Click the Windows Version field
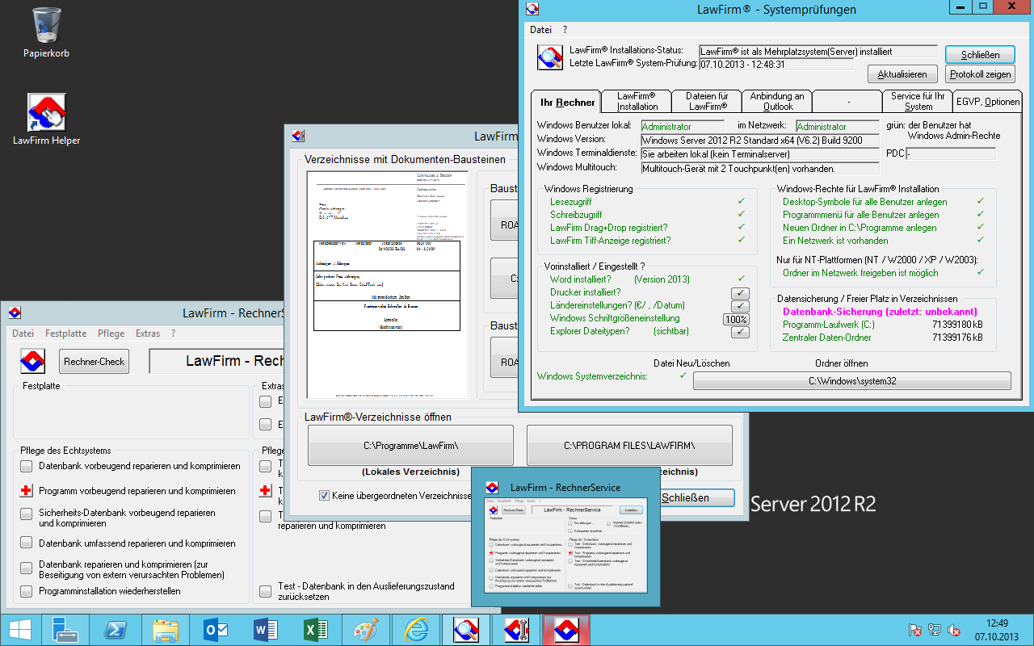This screenshot has width=1034, height=646. tap(759, 140)
